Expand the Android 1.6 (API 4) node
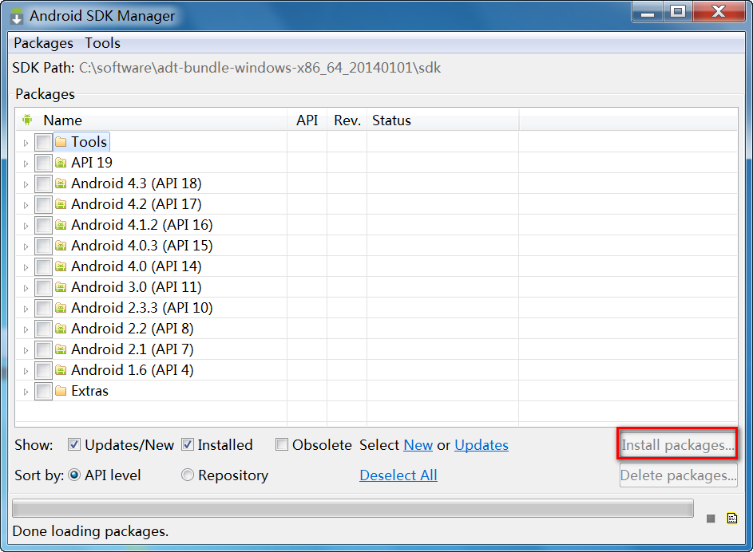Image resolution: width=753 pixels, height=552 pixels. (26, 371)
